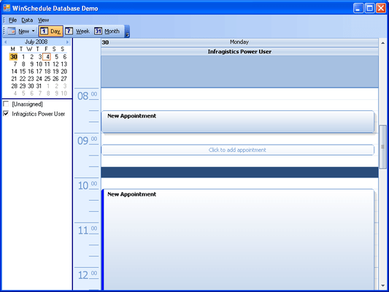Switch to Day view

51,31
